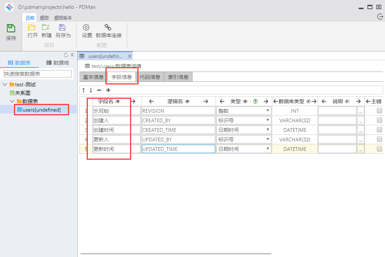
Task: Switch to the 字段信息 tab
Action: coord(122,76)
